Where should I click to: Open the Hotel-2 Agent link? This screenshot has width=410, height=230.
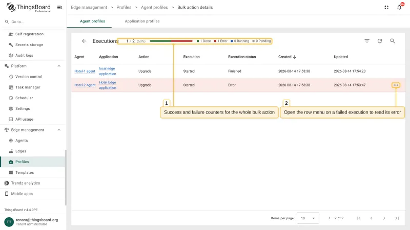pos(85,85)
